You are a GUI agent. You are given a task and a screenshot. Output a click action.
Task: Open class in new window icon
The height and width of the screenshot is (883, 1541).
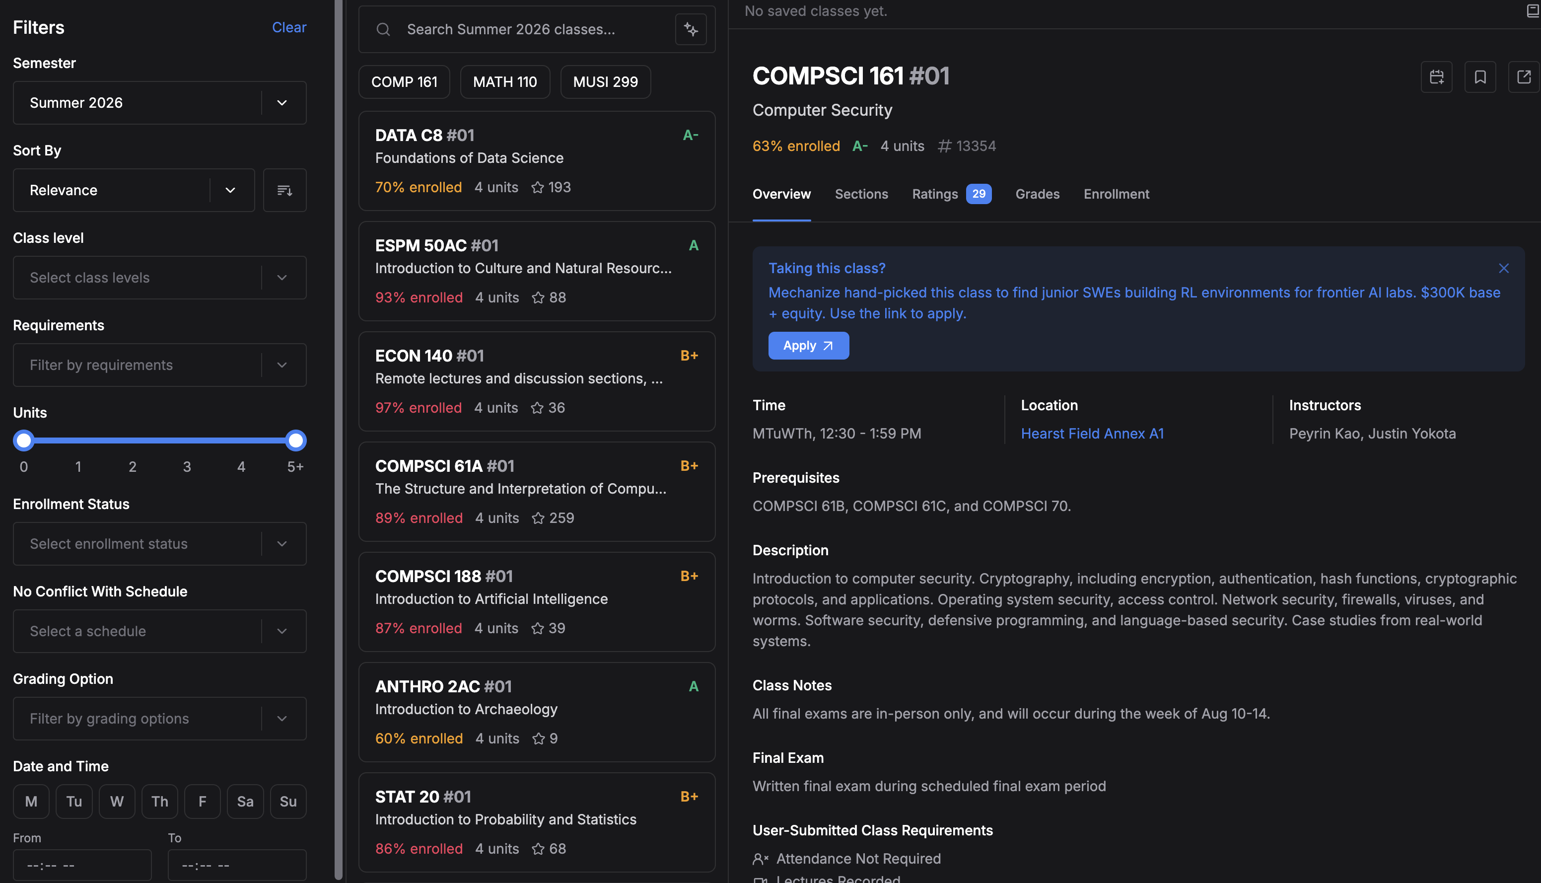click(x=1524, y=77)
